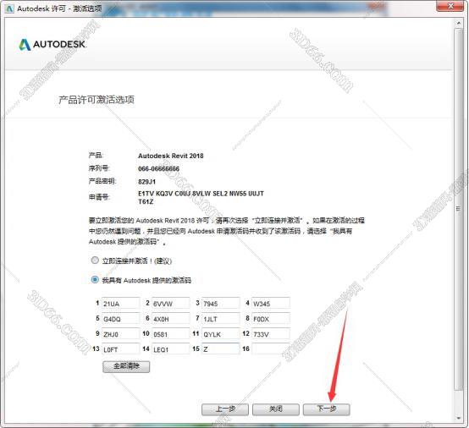Click the 全部清除 (Clear All) button
Viewport: 469px width, 428px height.
[126, 366]
